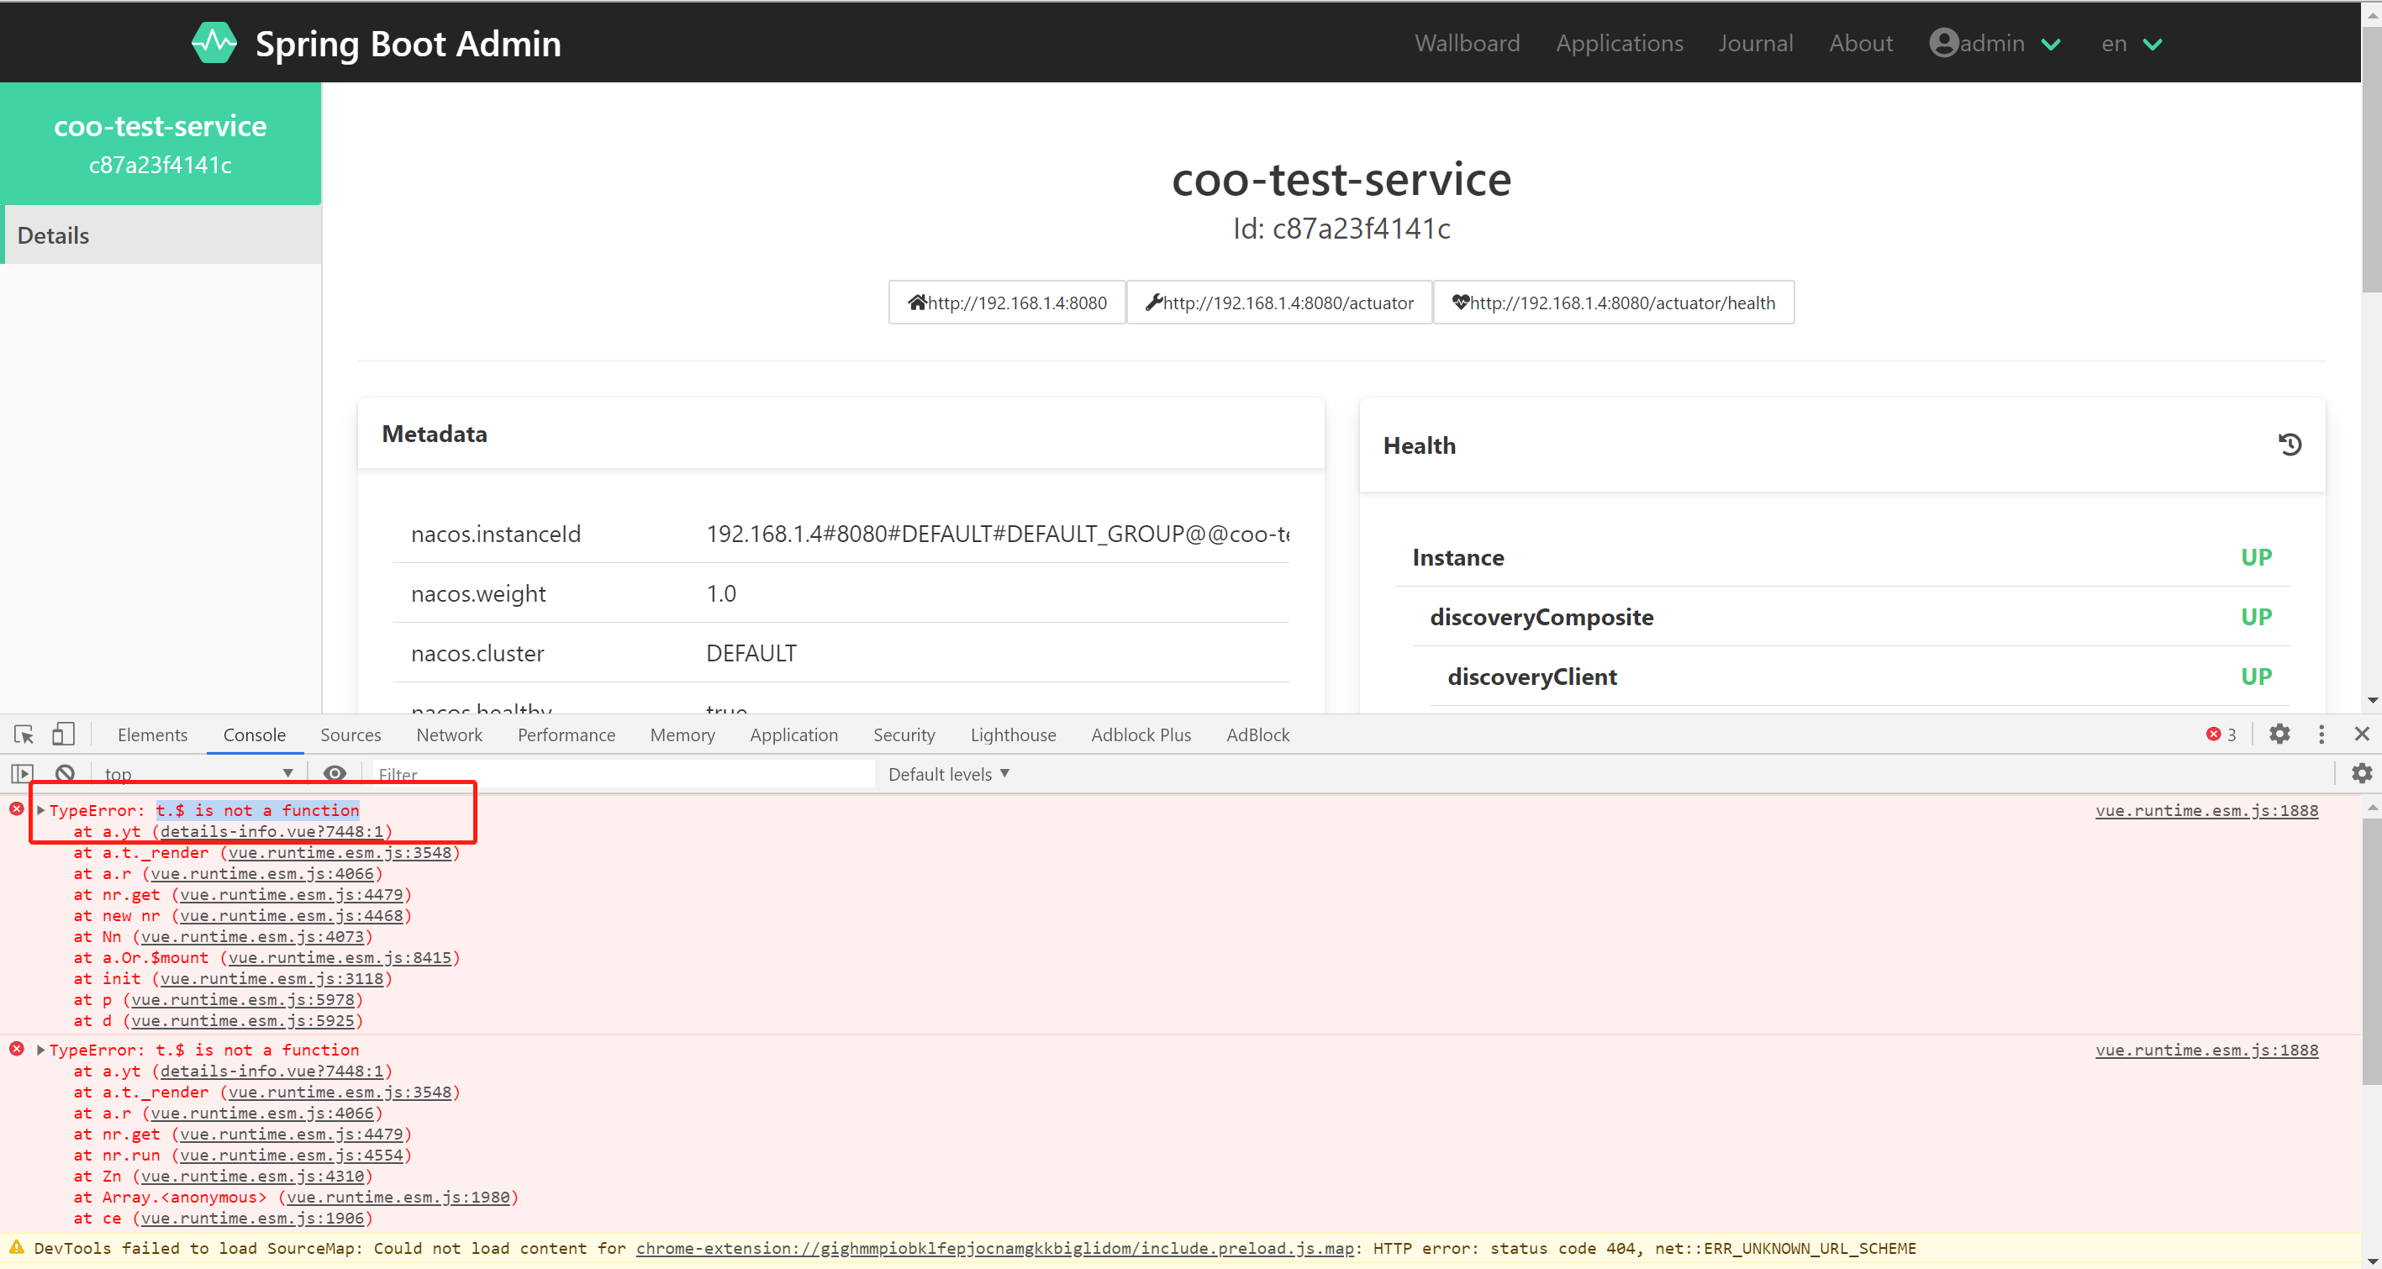Open DevTools settings gear
The height and width of the screenshot is (1269, 2382).
click(x=2280, y=734)
